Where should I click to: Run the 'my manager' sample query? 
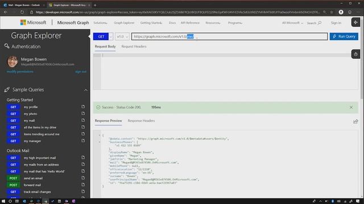click(32, 141)
